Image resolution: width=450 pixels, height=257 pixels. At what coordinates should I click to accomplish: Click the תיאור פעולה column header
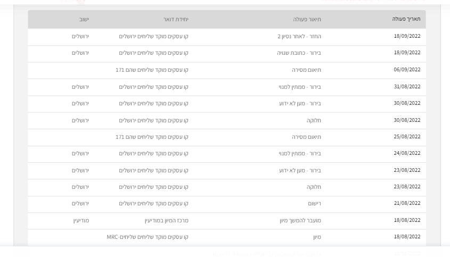coord(307,20)
